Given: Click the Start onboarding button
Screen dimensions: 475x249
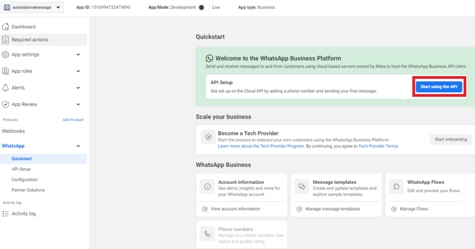Looking at the screenshot, I should tap(451, 139).
